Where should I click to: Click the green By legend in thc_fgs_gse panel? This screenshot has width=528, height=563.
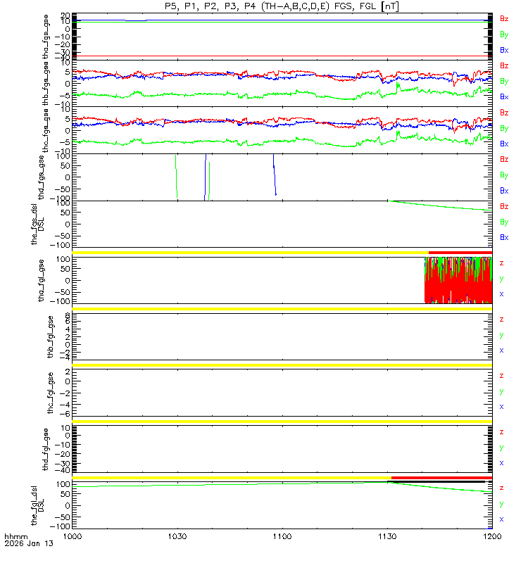(x=504, y=129)
